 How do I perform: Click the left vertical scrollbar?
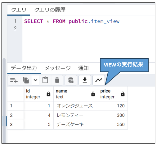click(x=4, y=101)
